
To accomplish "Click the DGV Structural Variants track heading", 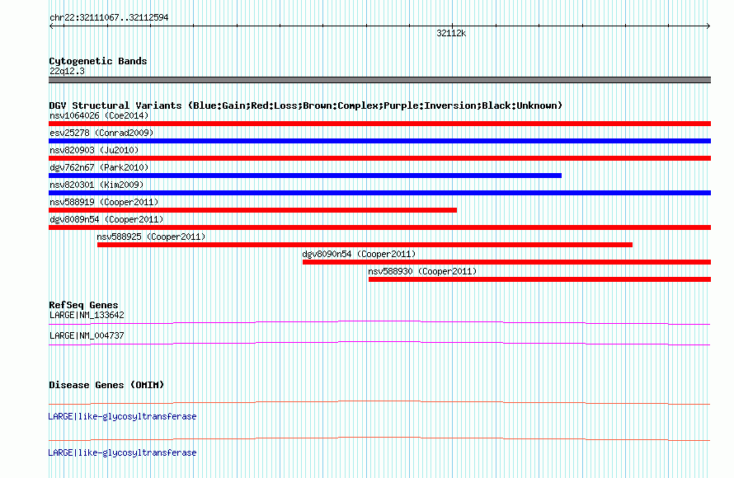I will coord(305,105).
